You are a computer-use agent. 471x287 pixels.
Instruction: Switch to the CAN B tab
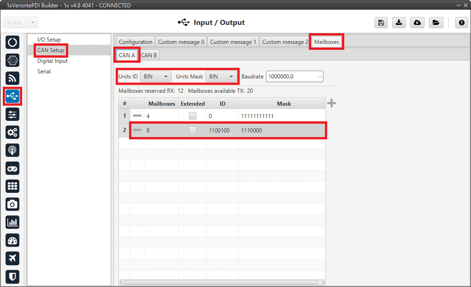149,55
